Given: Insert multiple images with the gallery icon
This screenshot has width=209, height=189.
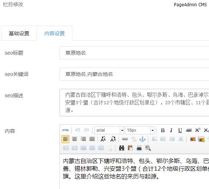Looking at the screenshot, I should [x=201, y=139].
